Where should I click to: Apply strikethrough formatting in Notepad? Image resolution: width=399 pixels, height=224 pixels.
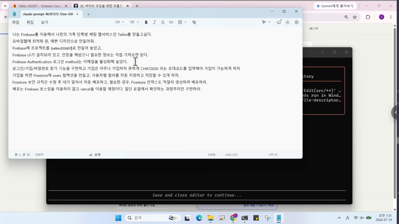tap(163, 22)
